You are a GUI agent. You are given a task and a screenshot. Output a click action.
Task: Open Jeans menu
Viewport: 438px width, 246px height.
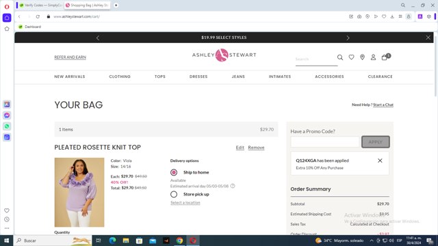pos(238,77)
